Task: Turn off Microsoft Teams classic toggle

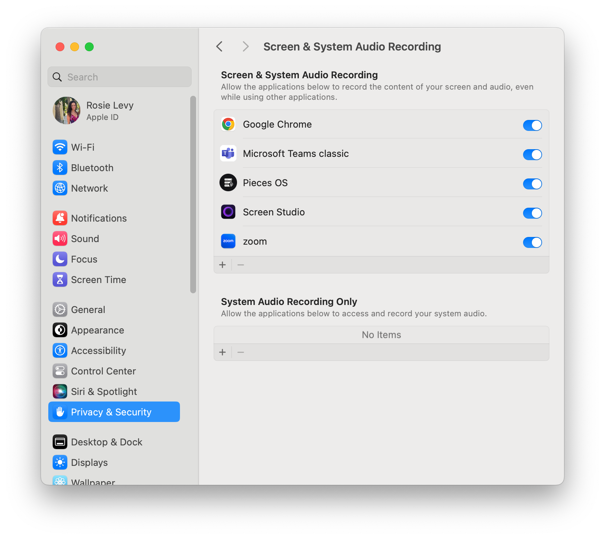Action: (532, 155)
